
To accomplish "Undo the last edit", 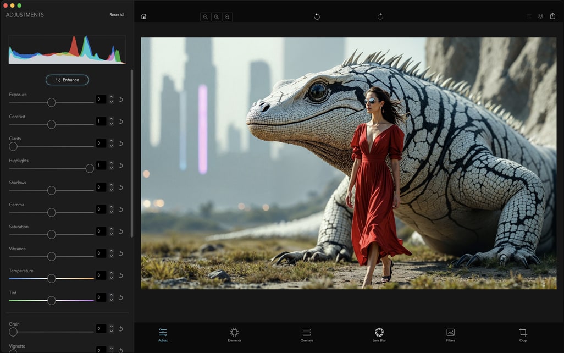I will (317, 16).
